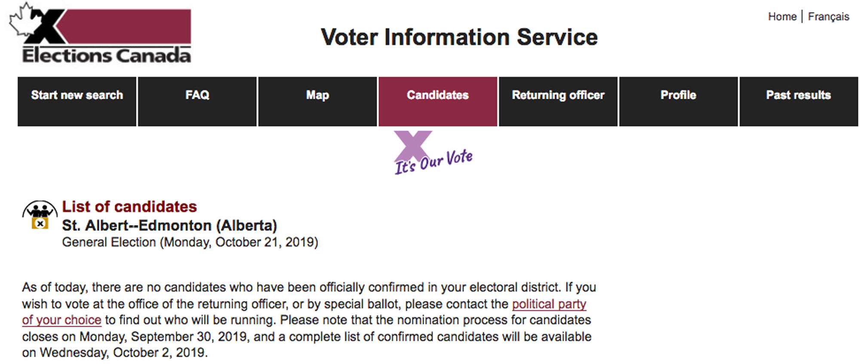
Task: Click the List of candidates heading
Action: pos(129,207)
